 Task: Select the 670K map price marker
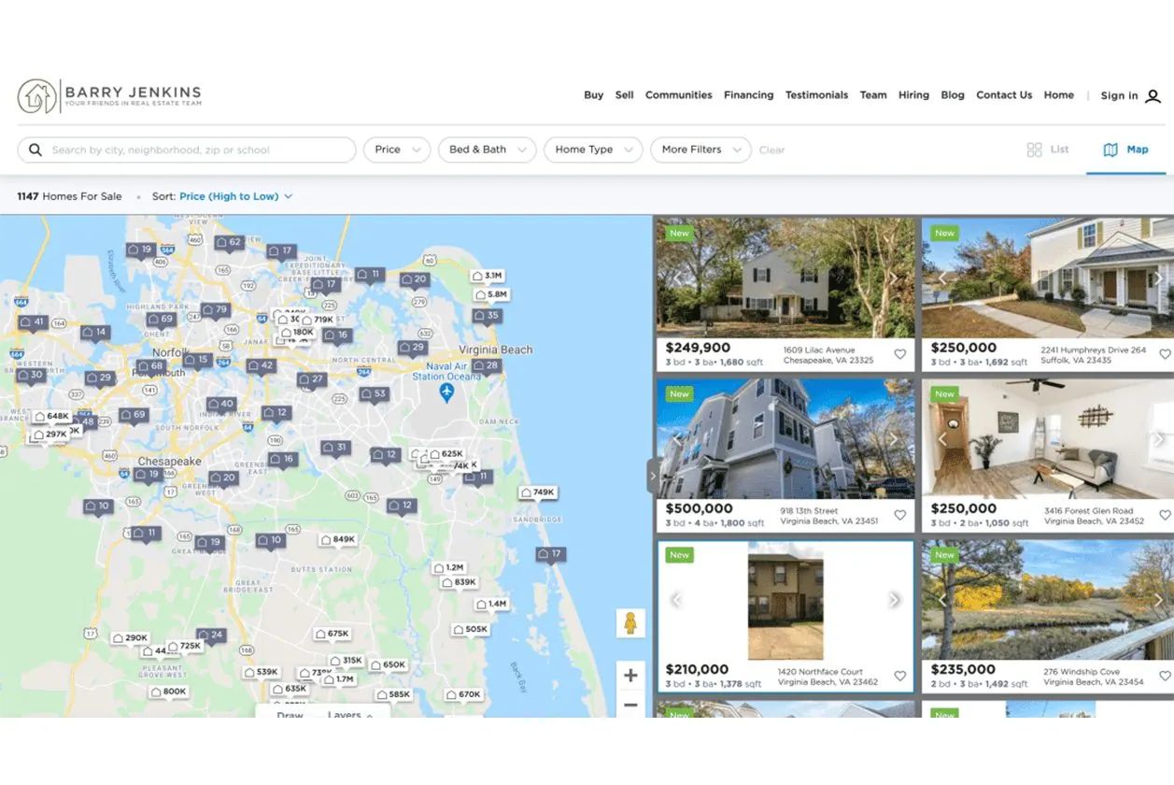(x=463, y=695)
